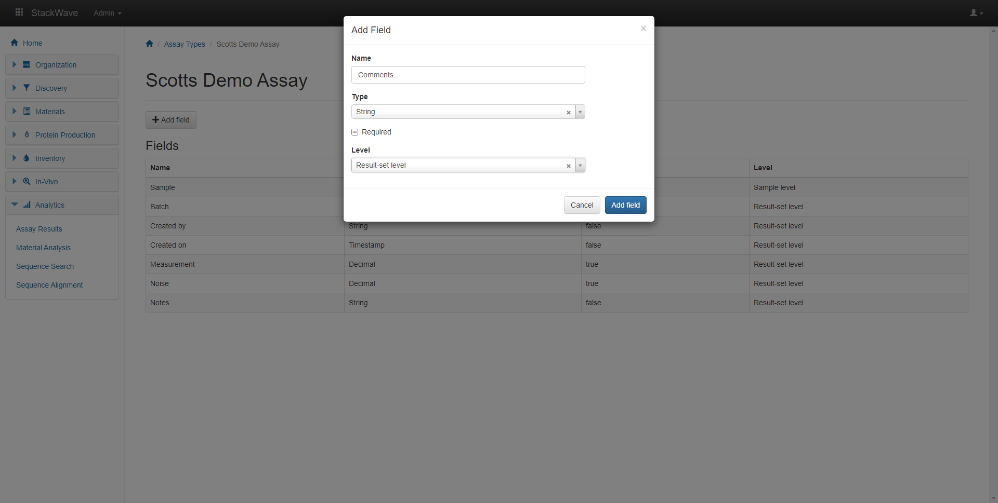Click the Inventory droplet icon
This screenshot has height=503, width=998.
pos(27,158)
